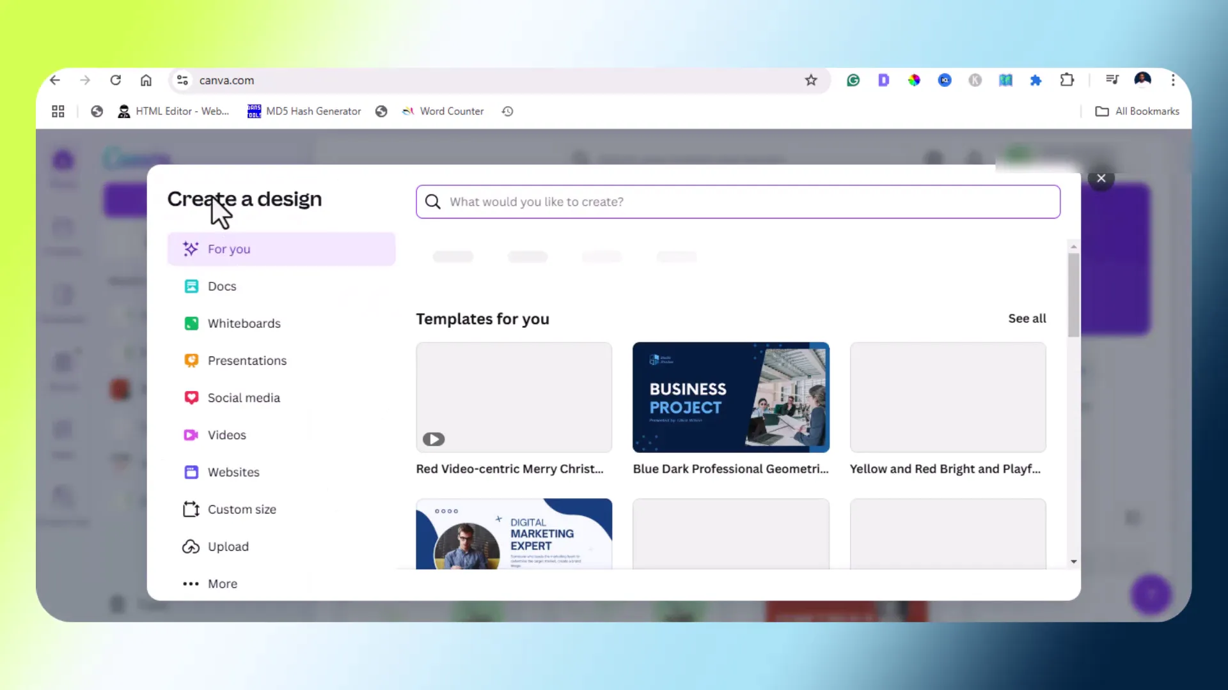Viewport: 1228px width, 690px height.
Task: Click the browser back arrow
Action: tap(55, 80)
